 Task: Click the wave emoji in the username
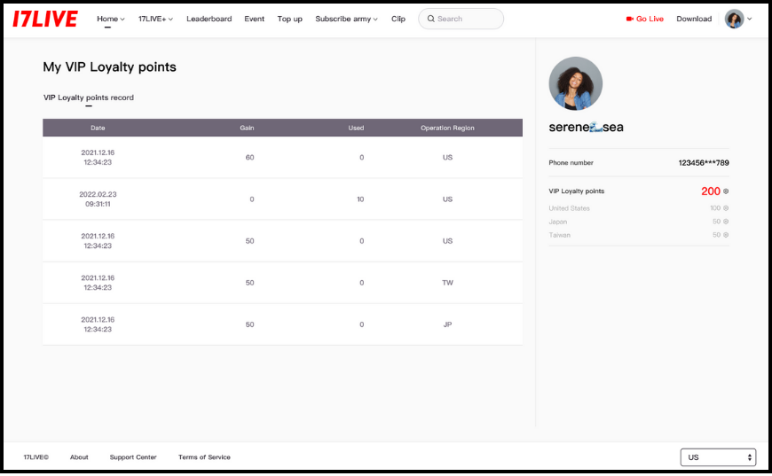coord(595,128)
